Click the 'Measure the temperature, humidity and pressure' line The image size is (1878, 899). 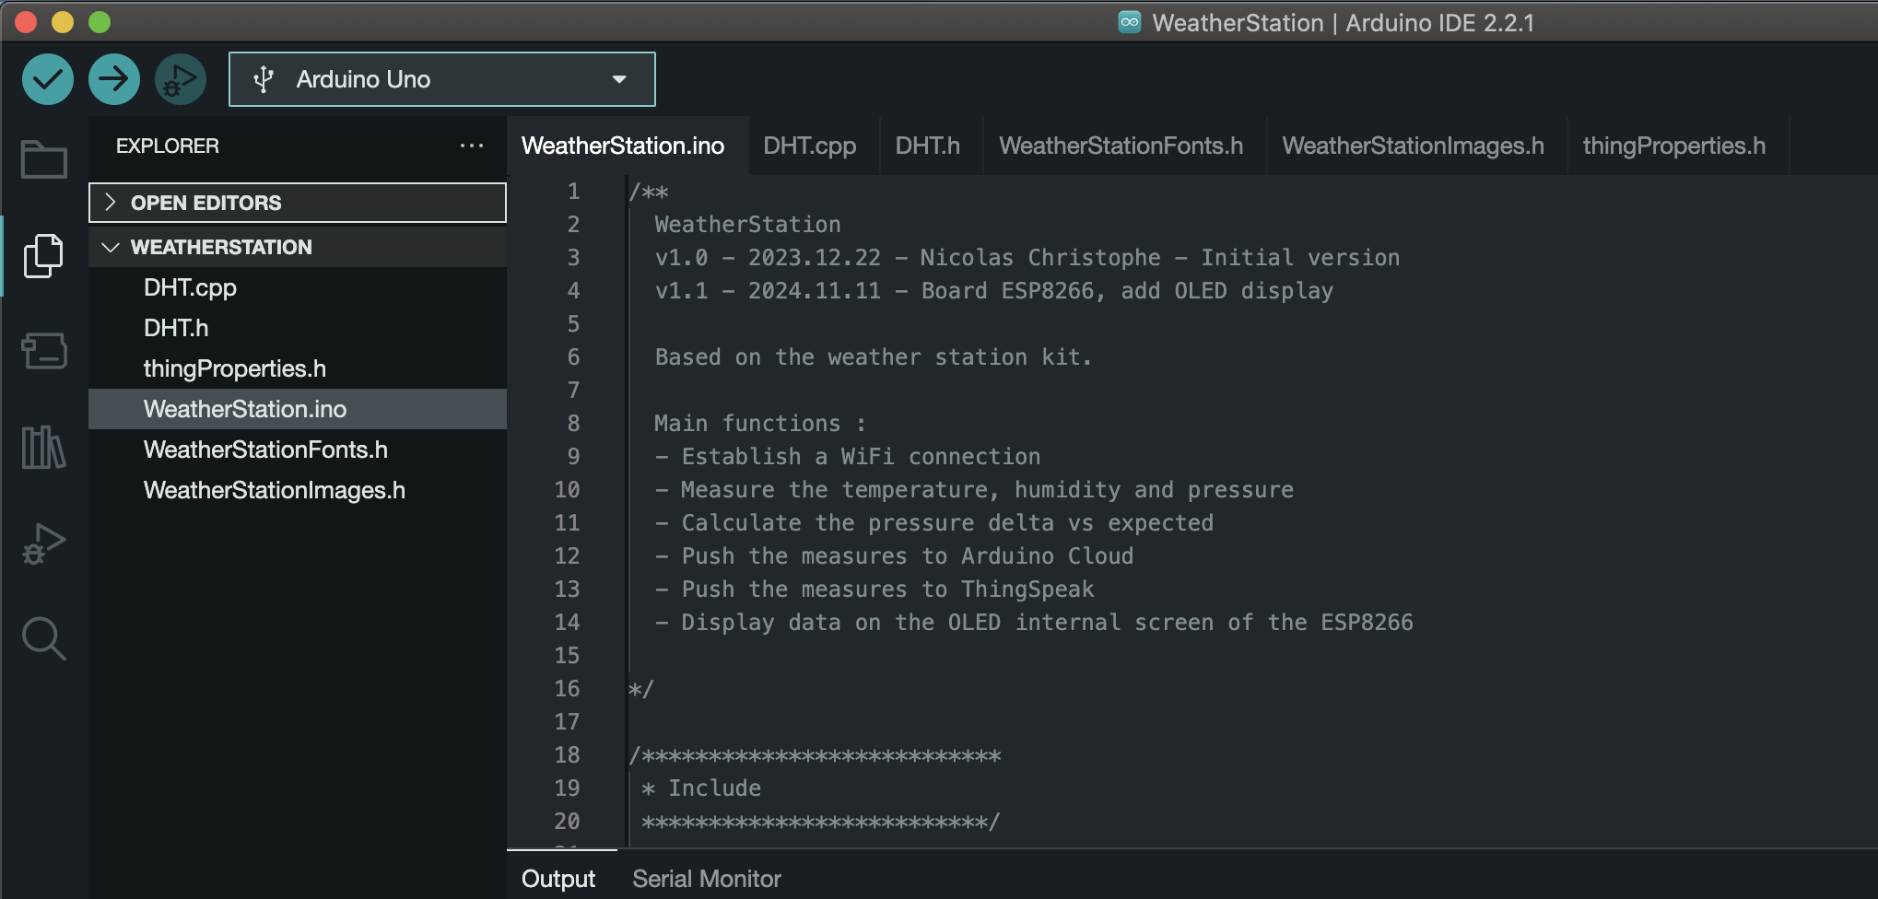tap(974, 490)
